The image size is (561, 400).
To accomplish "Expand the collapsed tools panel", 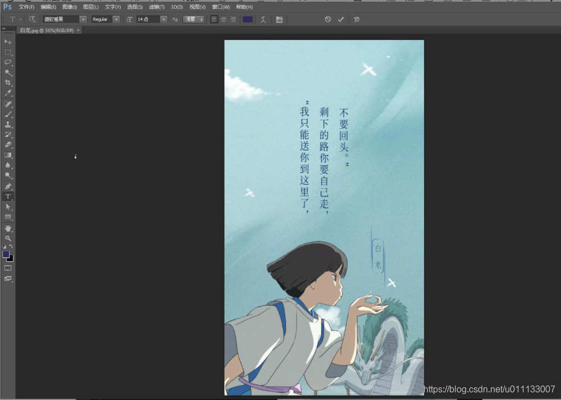I will point(3,28).
